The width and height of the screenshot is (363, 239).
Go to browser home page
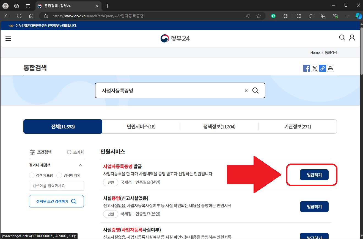click(x=31, y=16)
